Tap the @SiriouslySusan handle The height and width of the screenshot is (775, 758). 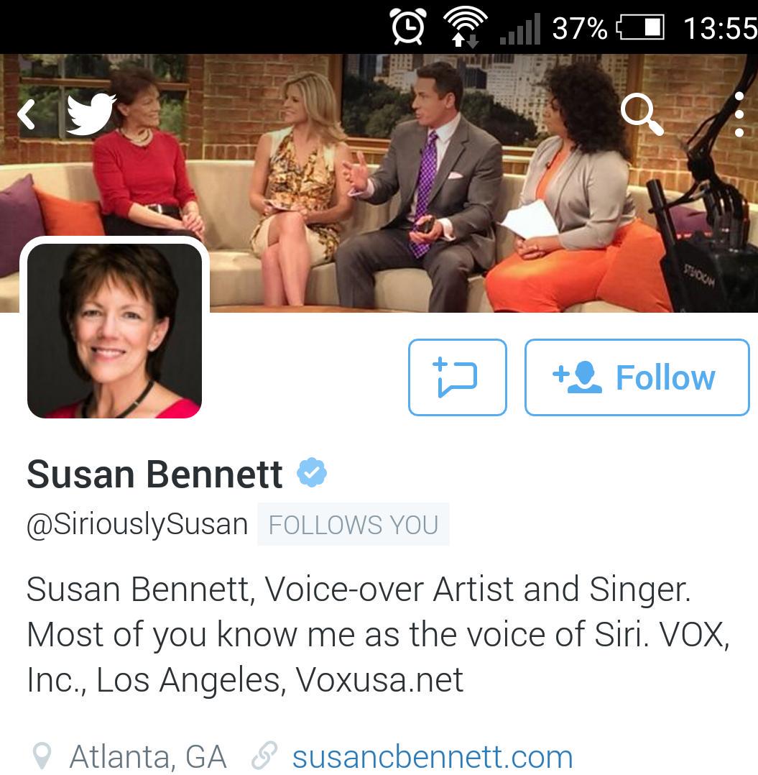tap(137, 524)
